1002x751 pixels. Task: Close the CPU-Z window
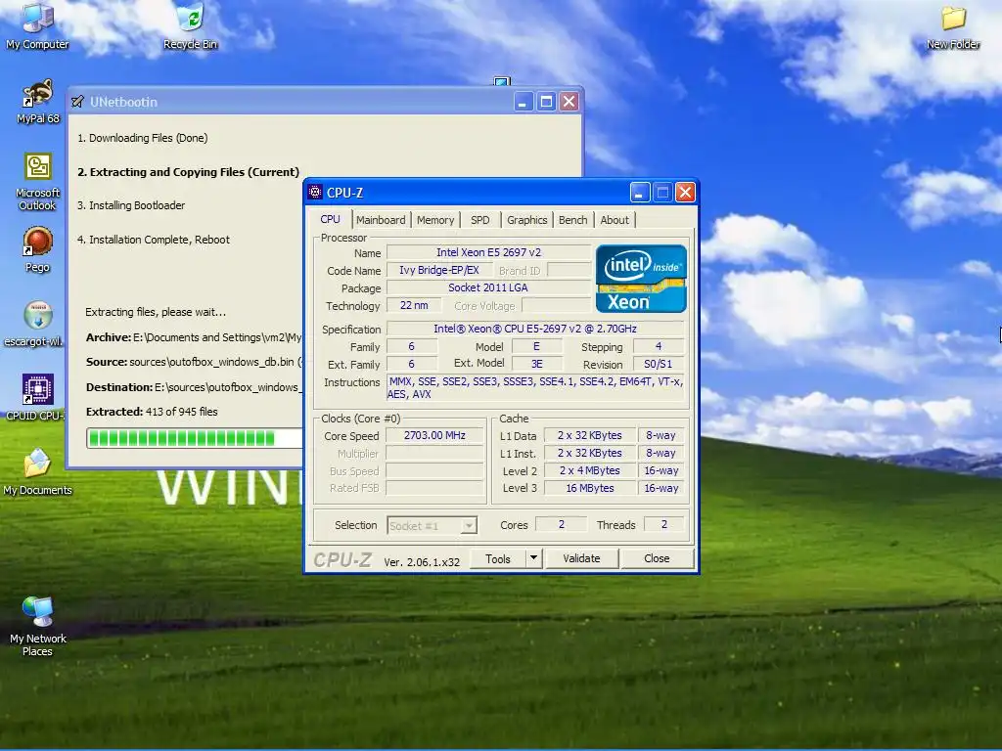685,193
